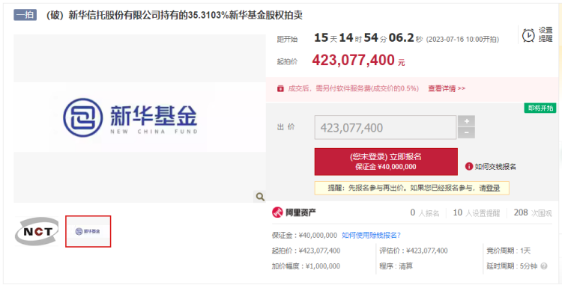Click the alarm clock reminder icon
Screen dimensions: 562x288
(528, 35)
